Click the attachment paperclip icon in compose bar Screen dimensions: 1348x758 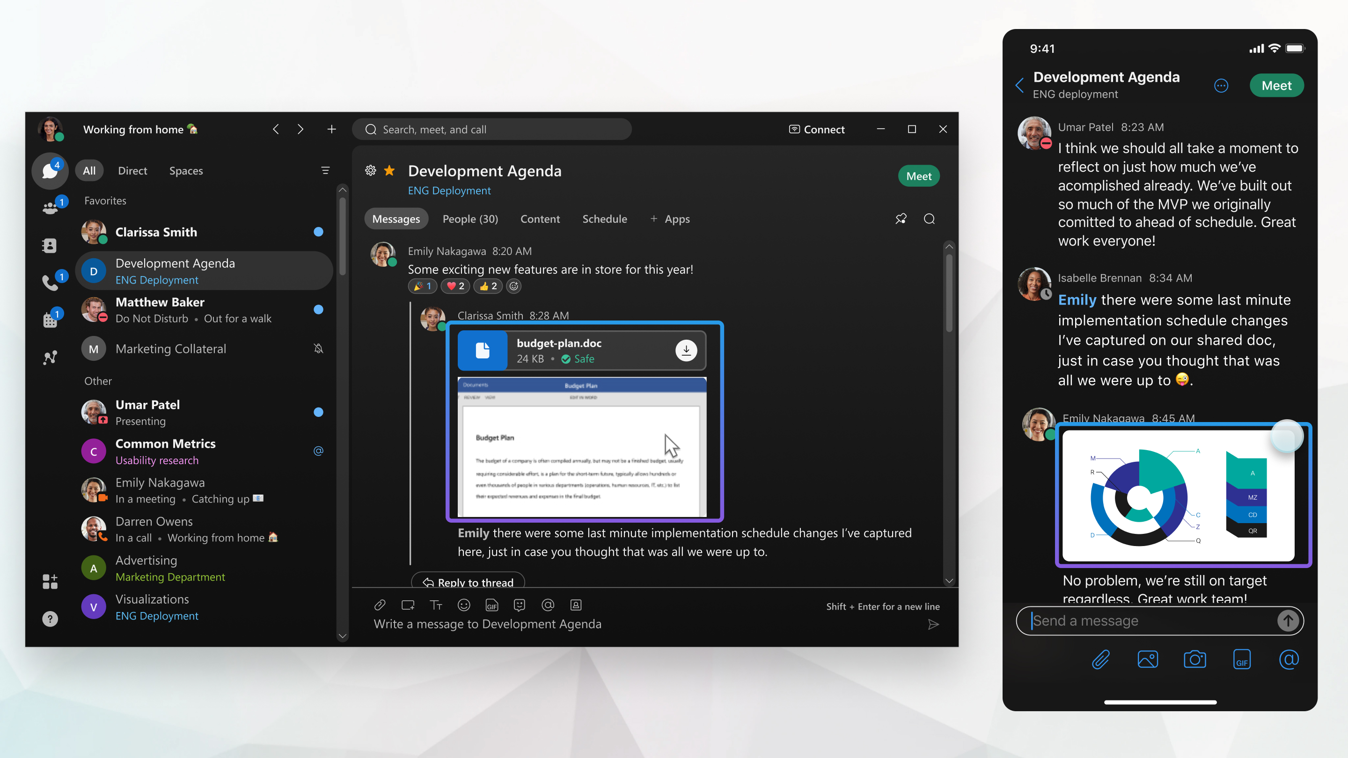click(380, 605)
